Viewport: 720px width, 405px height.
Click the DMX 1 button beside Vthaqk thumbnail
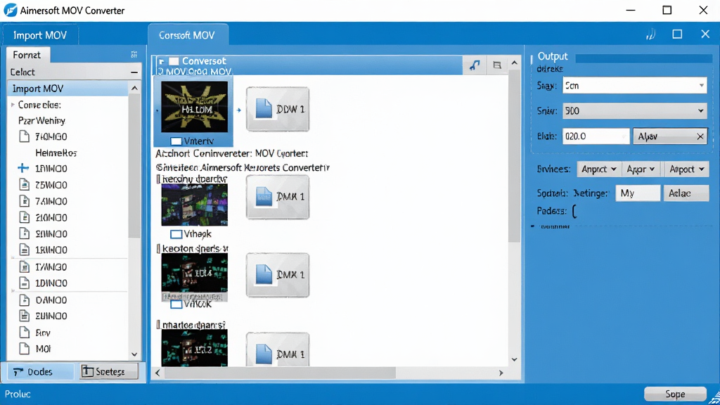click(x=278, y=197)
